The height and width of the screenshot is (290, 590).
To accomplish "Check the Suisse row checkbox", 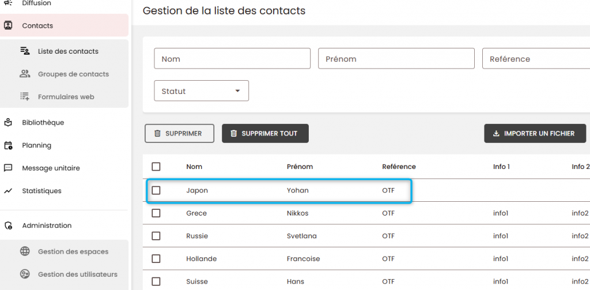I will [x=156, y=282].
